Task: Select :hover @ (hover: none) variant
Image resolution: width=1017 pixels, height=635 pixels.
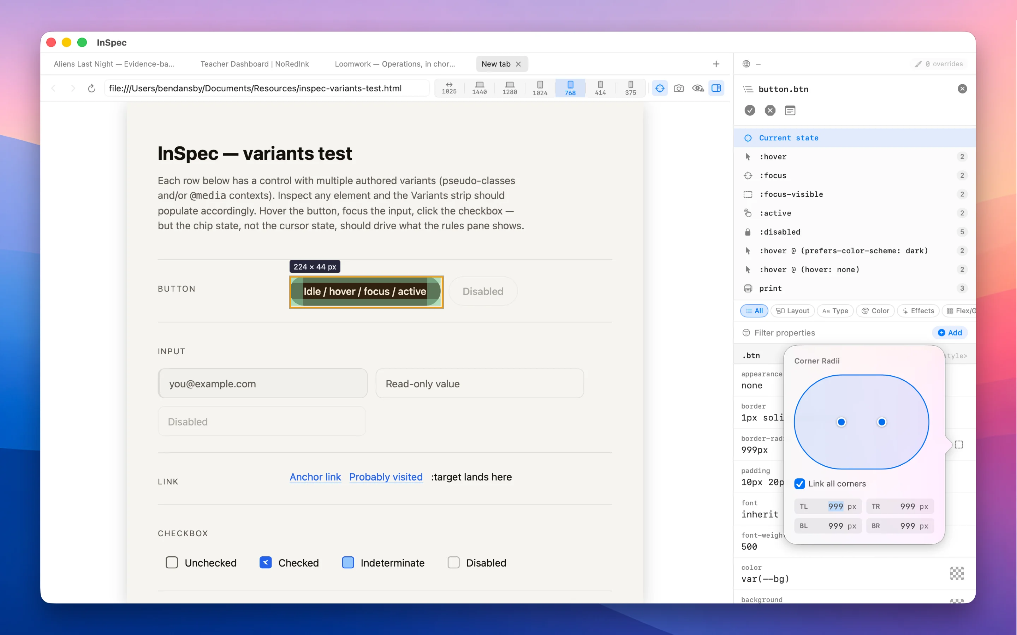Action: tap(854, 270)
